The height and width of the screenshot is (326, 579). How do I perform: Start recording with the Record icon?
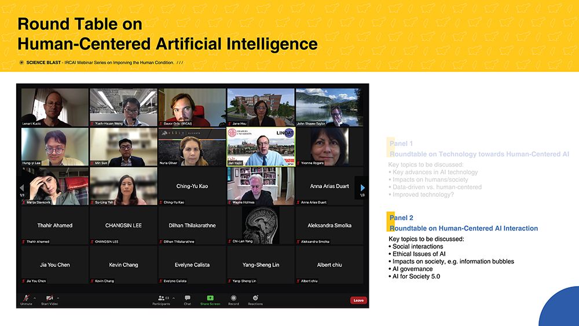(233, 298)
